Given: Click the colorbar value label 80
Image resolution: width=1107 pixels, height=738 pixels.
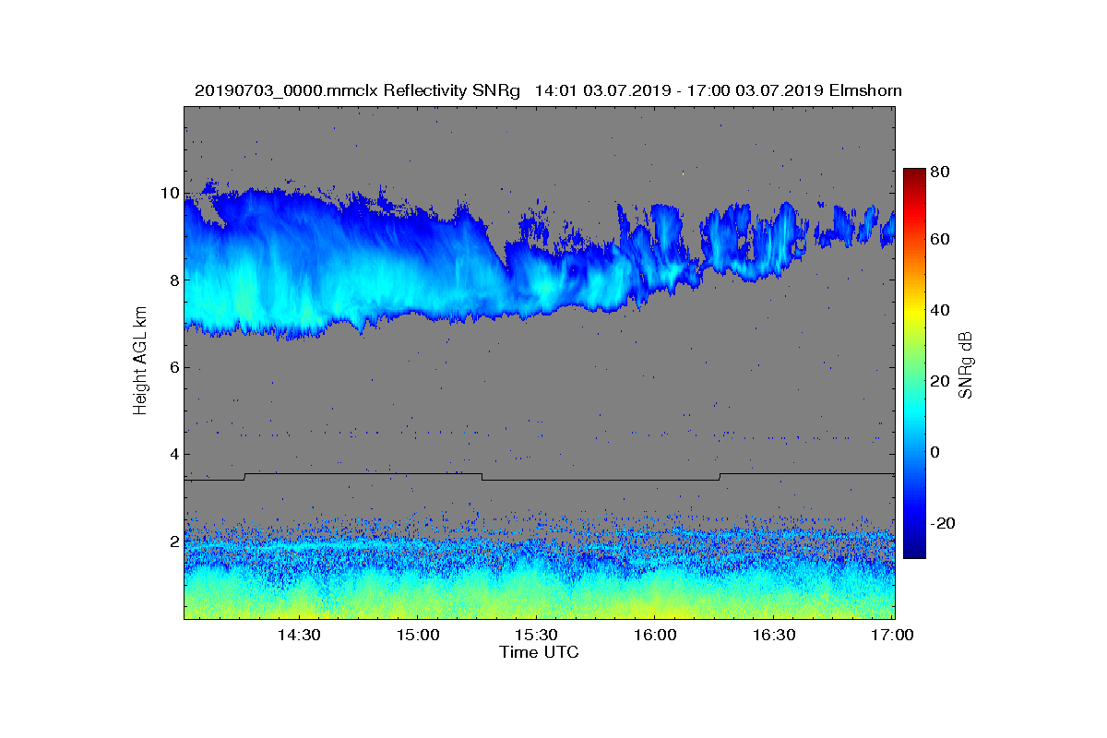Looking at the screenshot, I should pyautogui.click(x=941, y=173).
